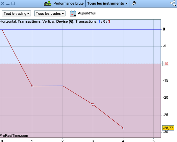Open the 'Tout le trading' dropdown
Viewport: 177px width, 142px height.
16,13
